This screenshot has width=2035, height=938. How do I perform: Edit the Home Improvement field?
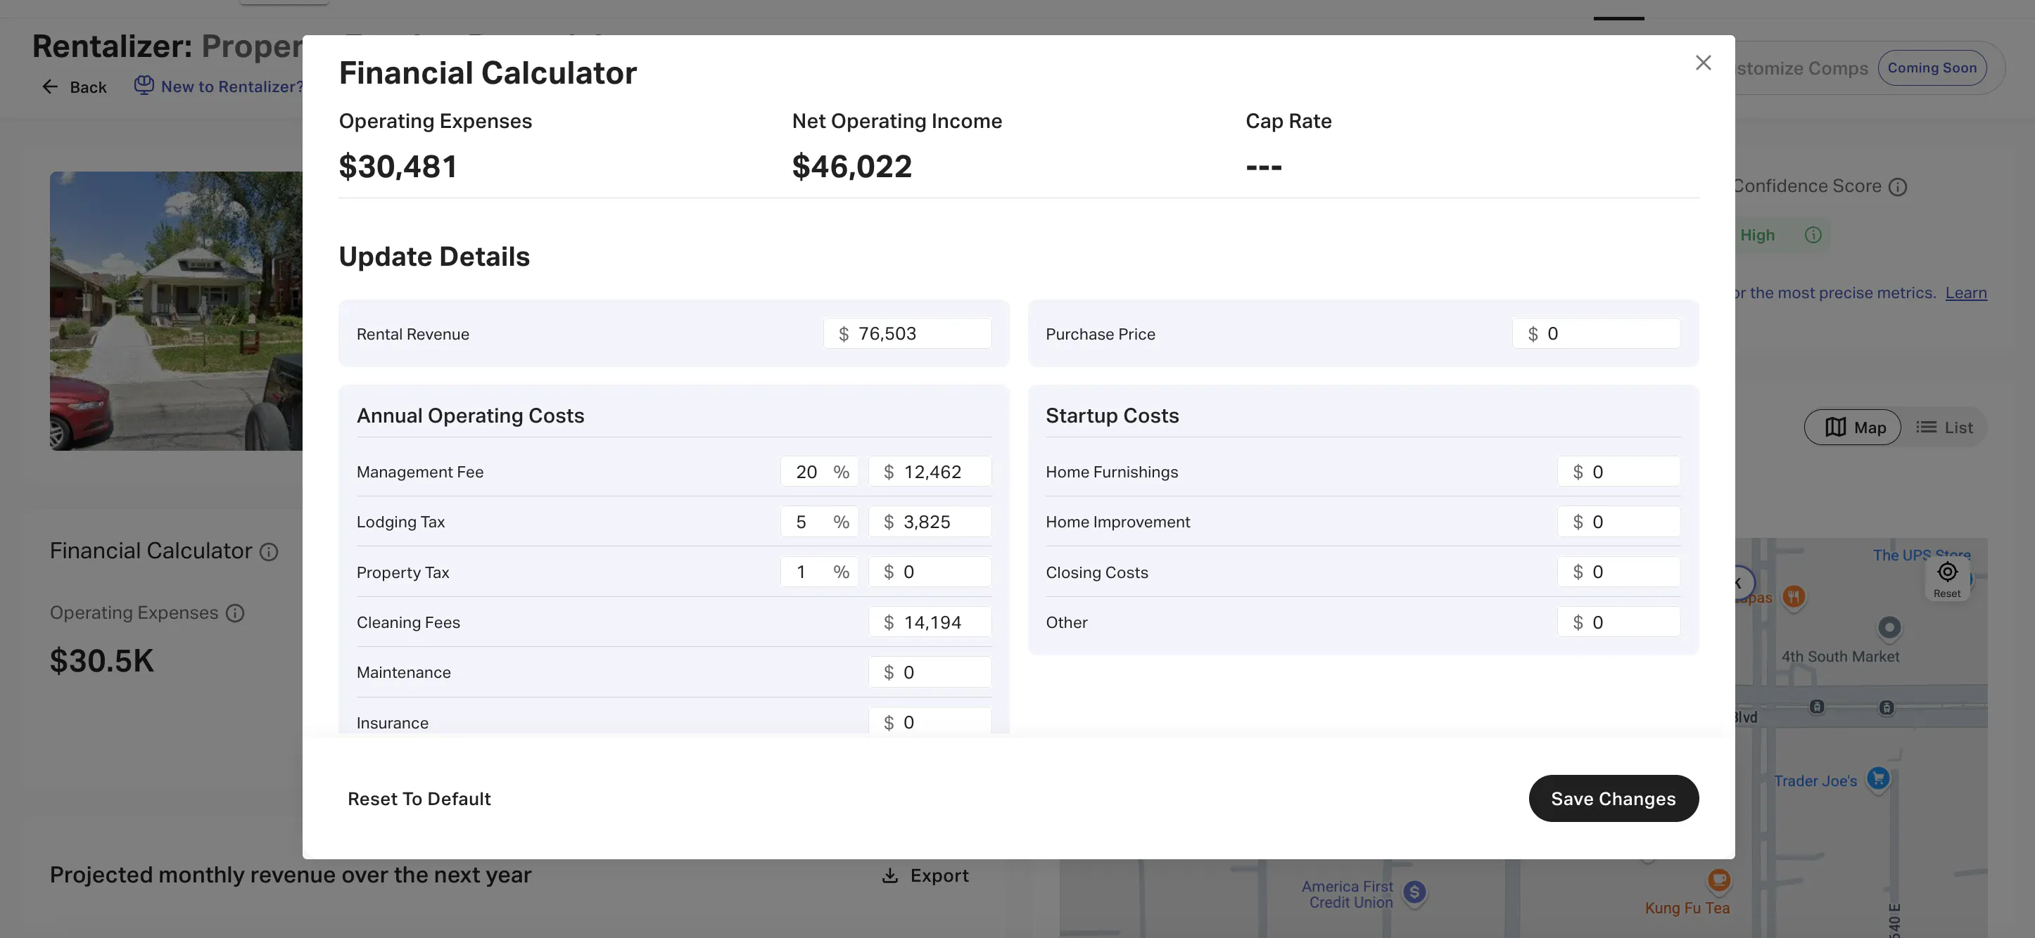[1618, 521]
